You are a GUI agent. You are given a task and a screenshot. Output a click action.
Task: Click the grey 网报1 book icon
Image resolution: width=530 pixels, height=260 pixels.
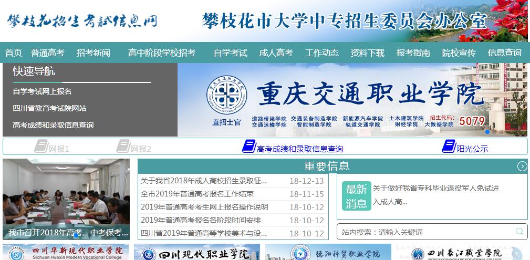pyautogui.click(x=41, y=147)
